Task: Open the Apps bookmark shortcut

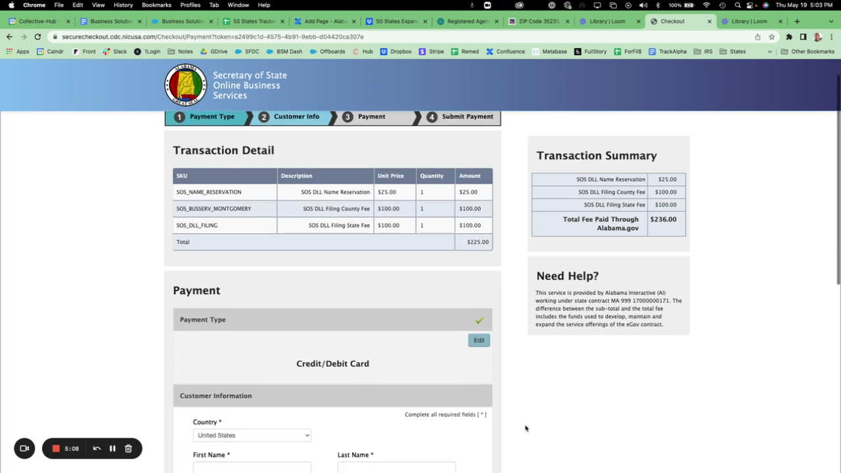Action: pos(18,51)
